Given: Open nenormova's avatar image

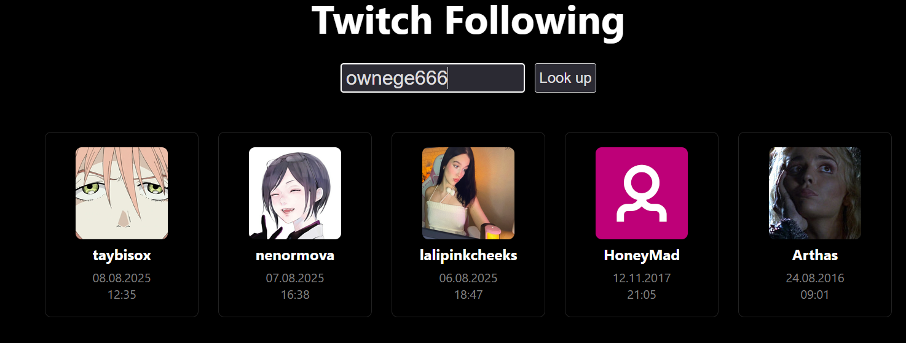Looking at the screenshot, I should tap(295, 193).
